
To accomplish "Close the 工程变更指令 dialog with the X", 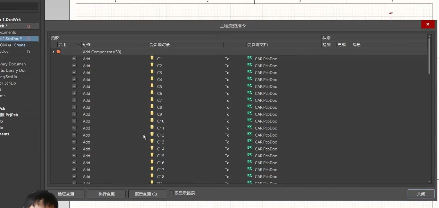I will tap(428, 25).
